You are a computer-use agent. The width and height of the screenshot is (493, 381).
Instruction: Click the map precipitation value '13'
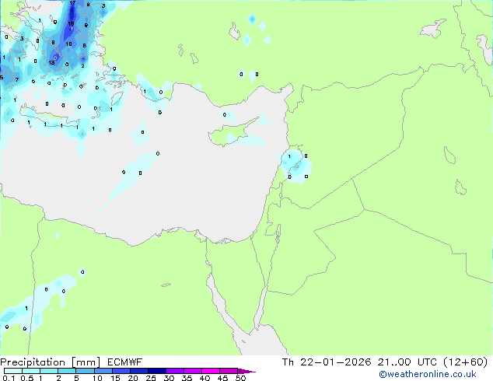tap(51, 62)
